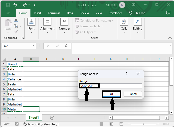
Task: Open the Comments pane icon
Action: coord(168,13)
